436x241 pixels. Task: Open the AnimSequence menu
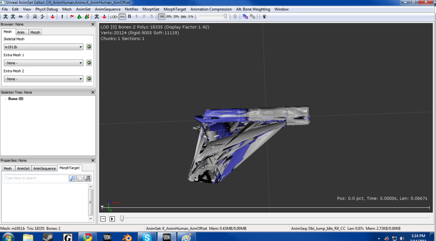108,9
